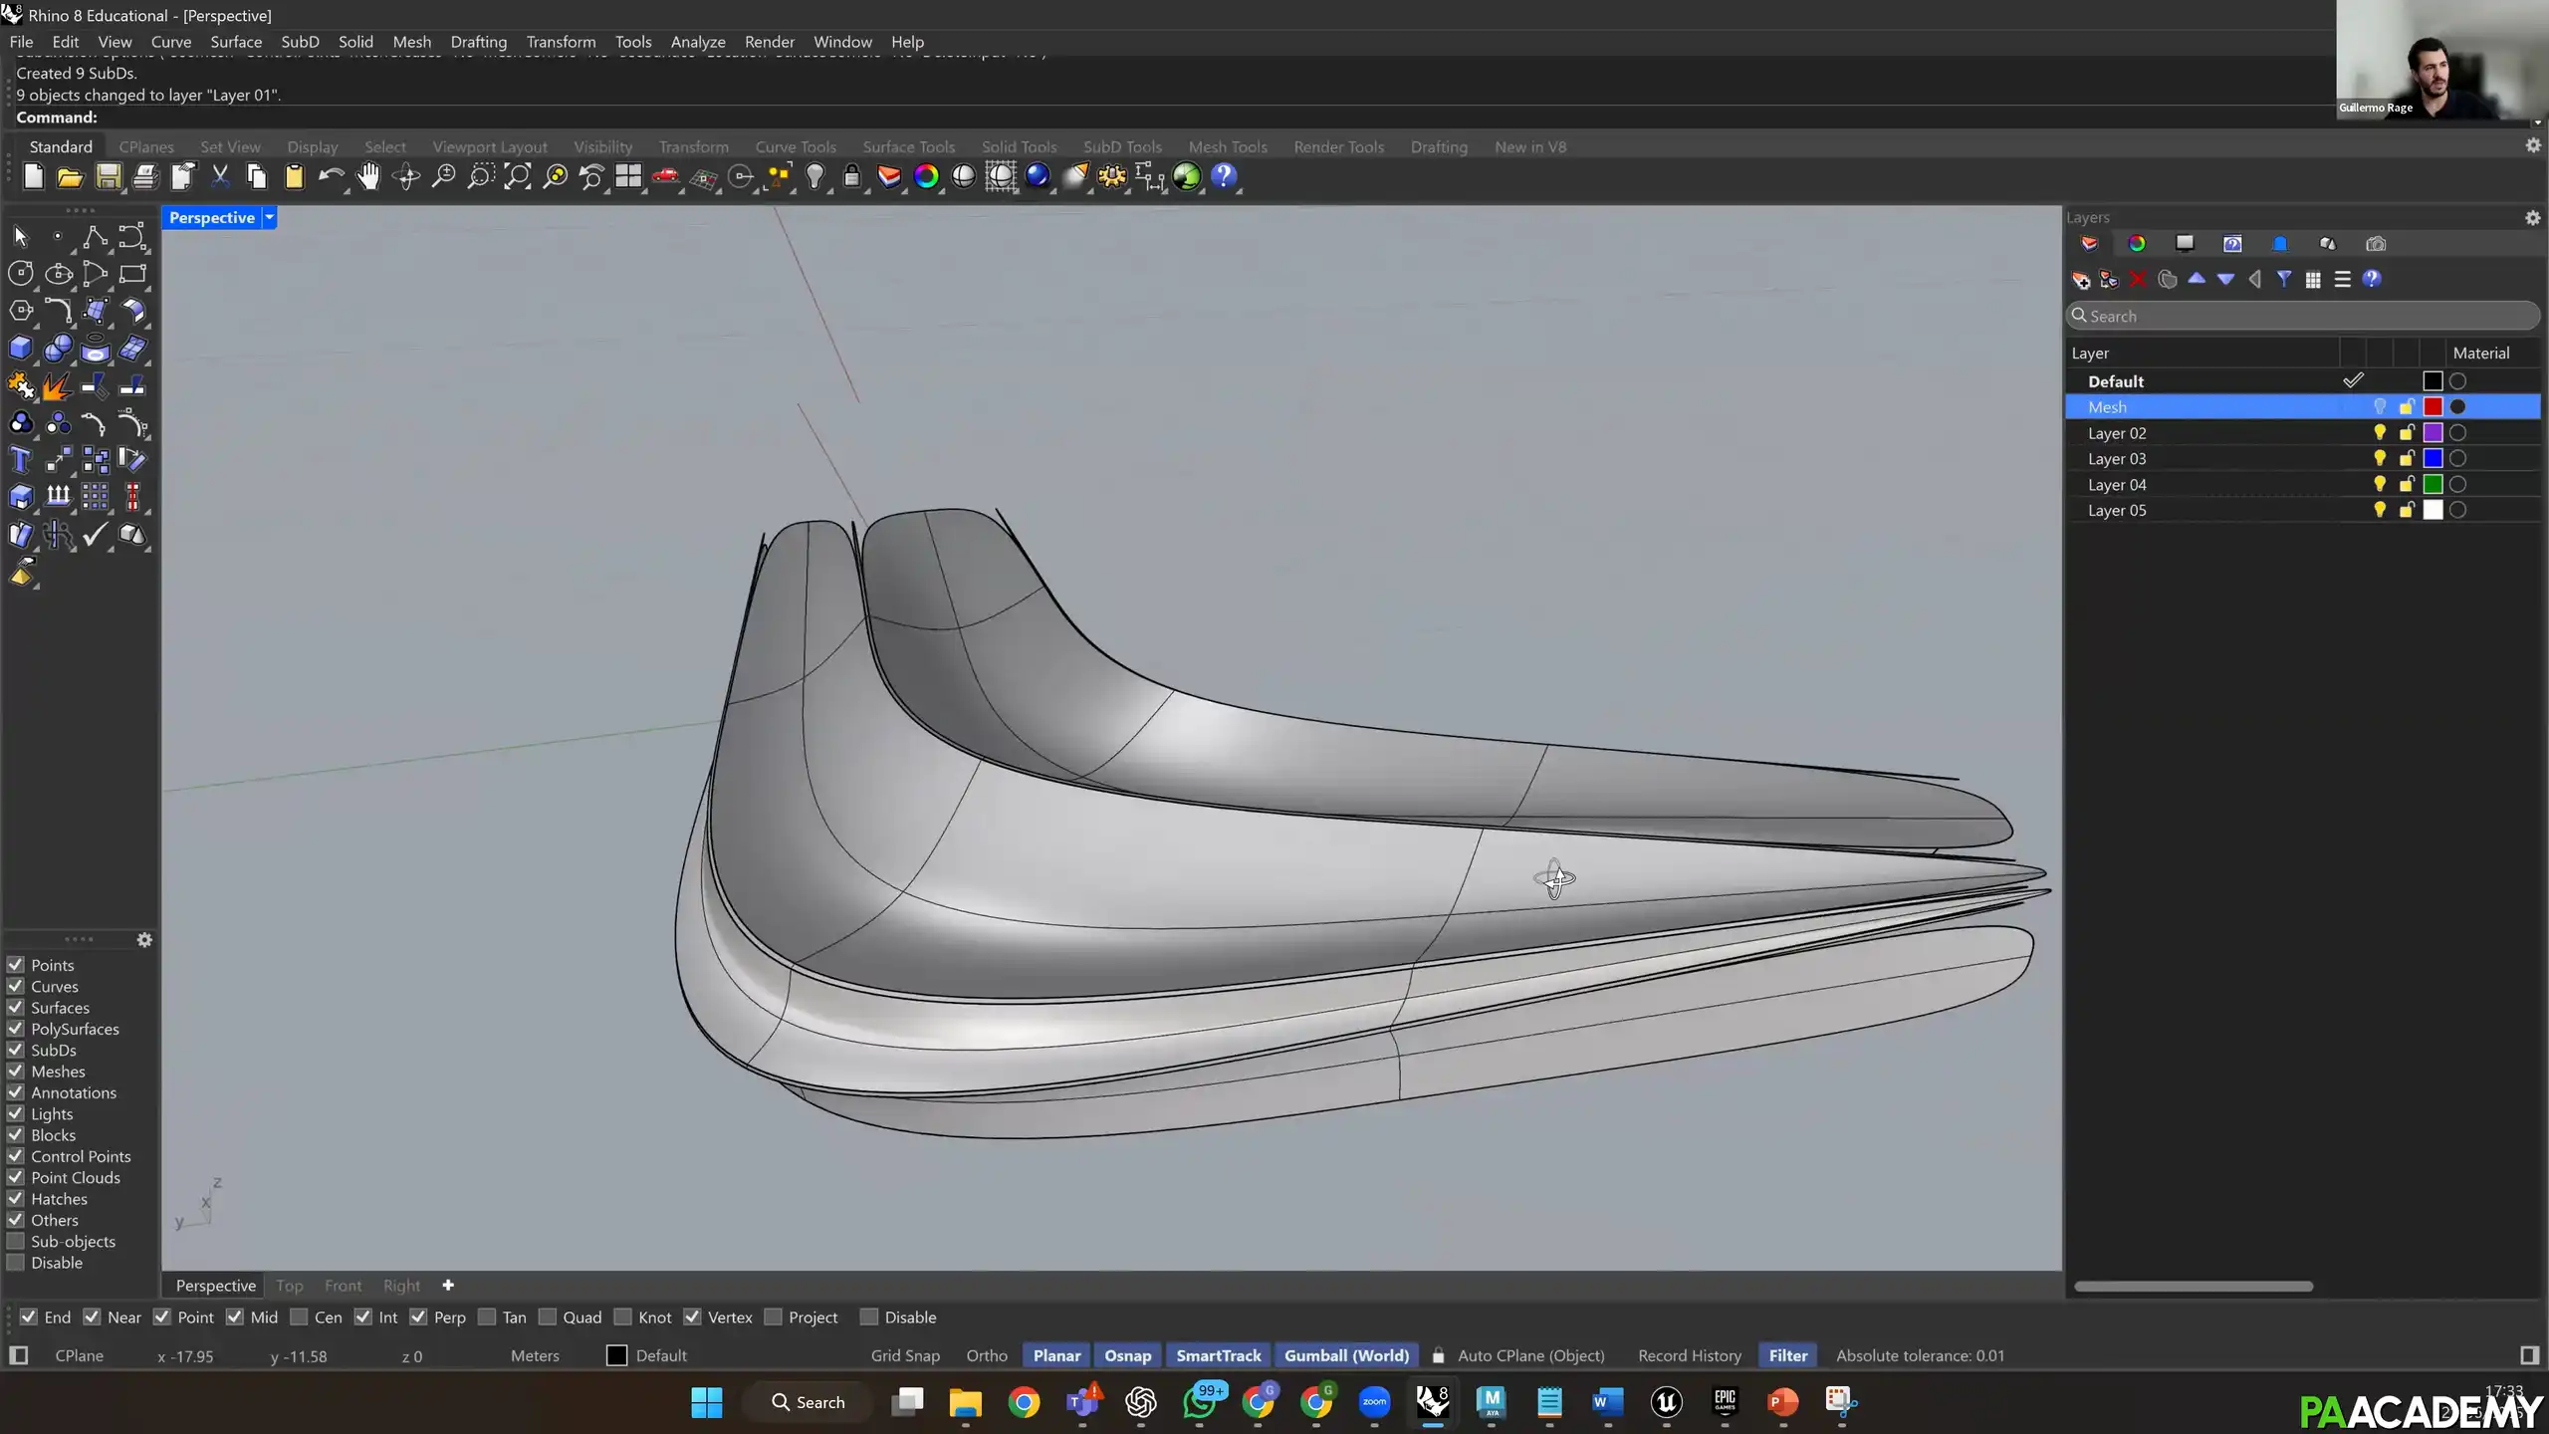Viewport: 2549px width, 1434px height.
Task: Change the green color swatch of Layer 04
Action: point(2433,485)
